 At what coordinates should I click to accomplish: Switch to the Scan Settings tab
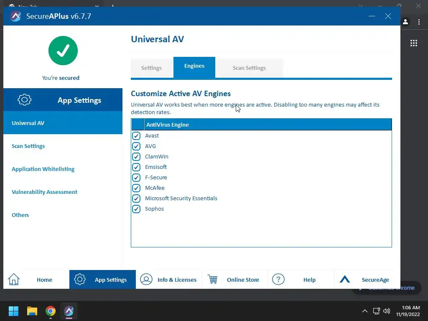coord(249,68)
